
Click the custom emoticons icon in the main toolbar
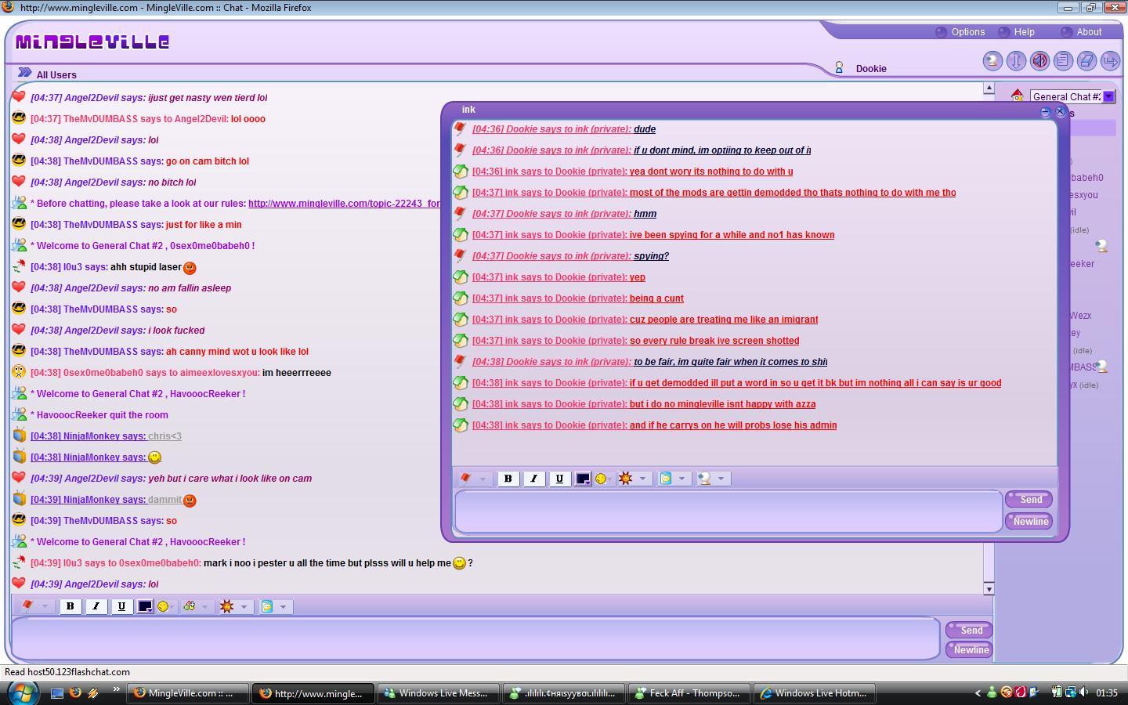pos(189,606)
